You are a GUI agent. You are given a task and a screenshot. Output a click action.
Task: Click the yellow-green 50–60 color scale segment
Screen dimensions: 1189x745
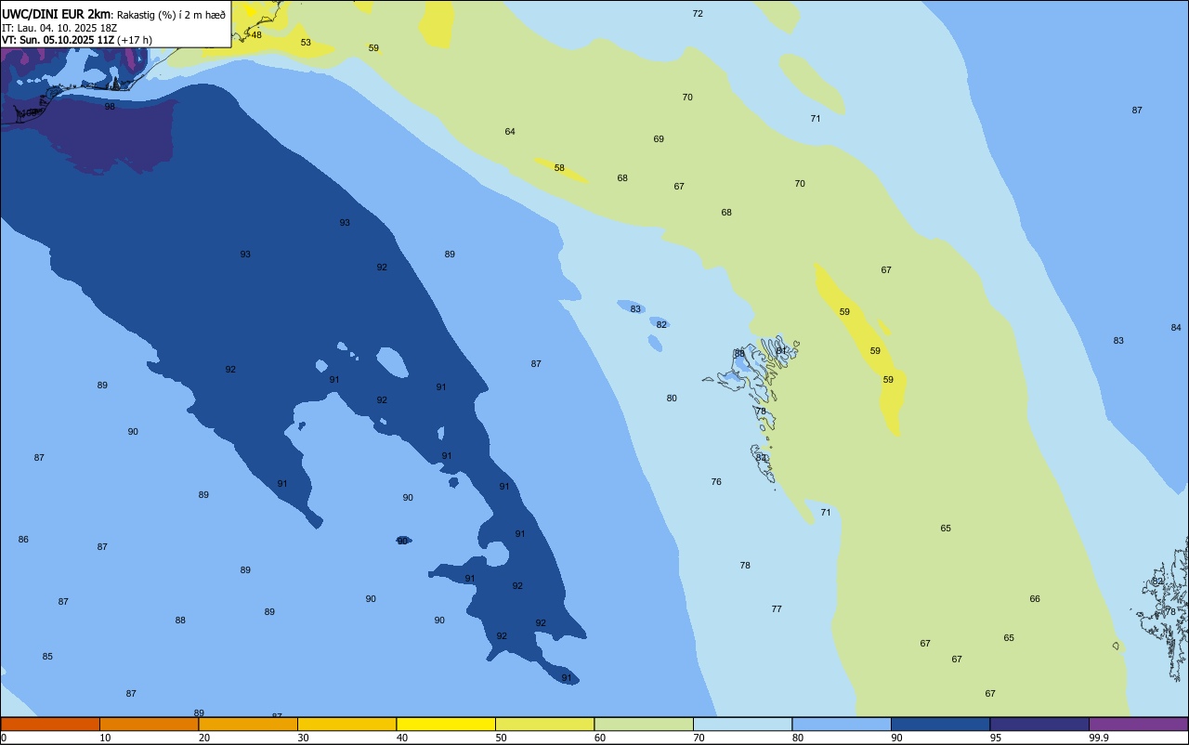(x=544, y=724)
